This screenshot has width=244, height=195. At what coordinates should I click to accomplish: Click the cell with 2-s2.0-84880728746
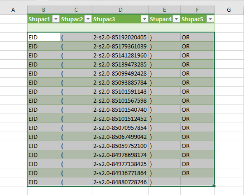pyautogui.click(x=120, y=182)
